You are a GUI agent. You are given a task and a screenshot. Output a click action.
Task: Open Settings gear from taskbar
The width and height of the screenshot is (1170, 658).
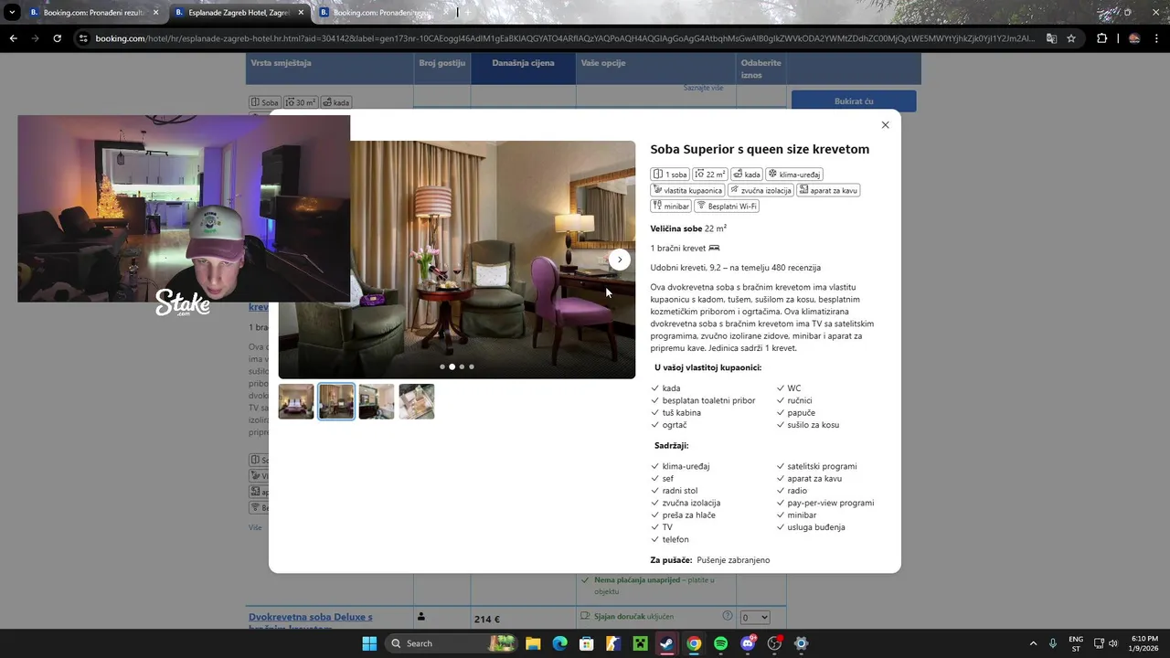pyautogui.click(x=802, y=643)
